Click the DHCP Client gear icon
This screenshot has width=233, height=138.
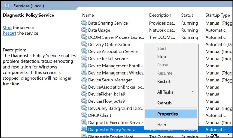tap(84, 116)
